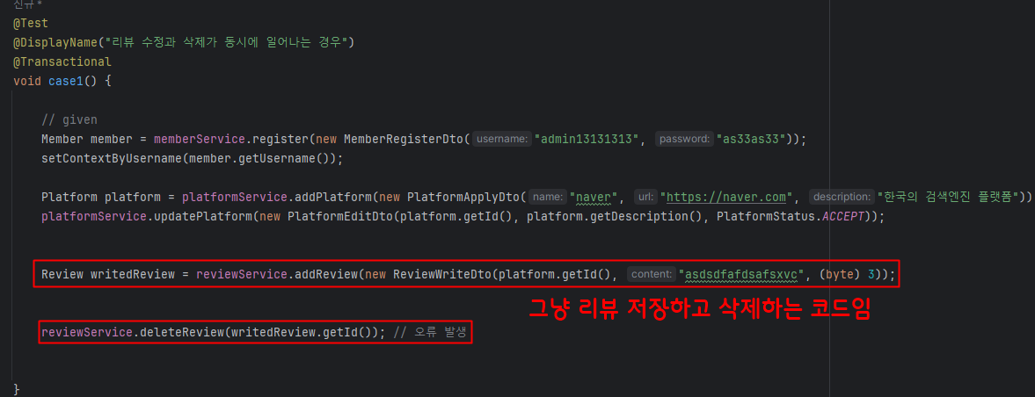
Task: Click the "name:" inlay hint
Action: pos(548,197)
